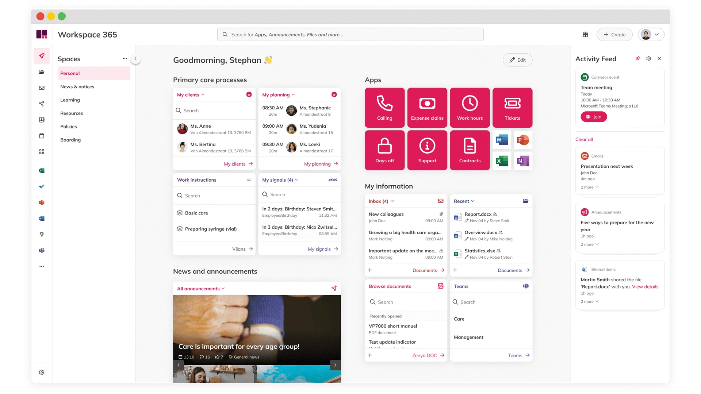Open the Ms. Anne client entry
The height and width of the screenshot is (394, 701).
point(214,129)
